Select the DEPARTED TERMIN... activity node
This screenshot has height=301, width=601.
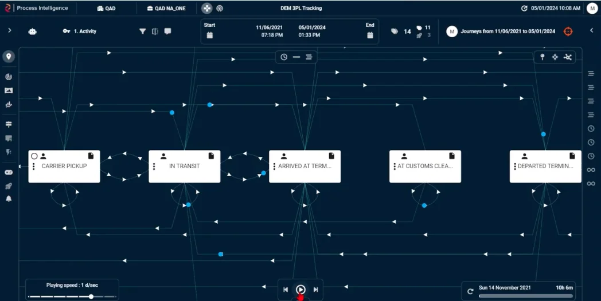point(545,167)
